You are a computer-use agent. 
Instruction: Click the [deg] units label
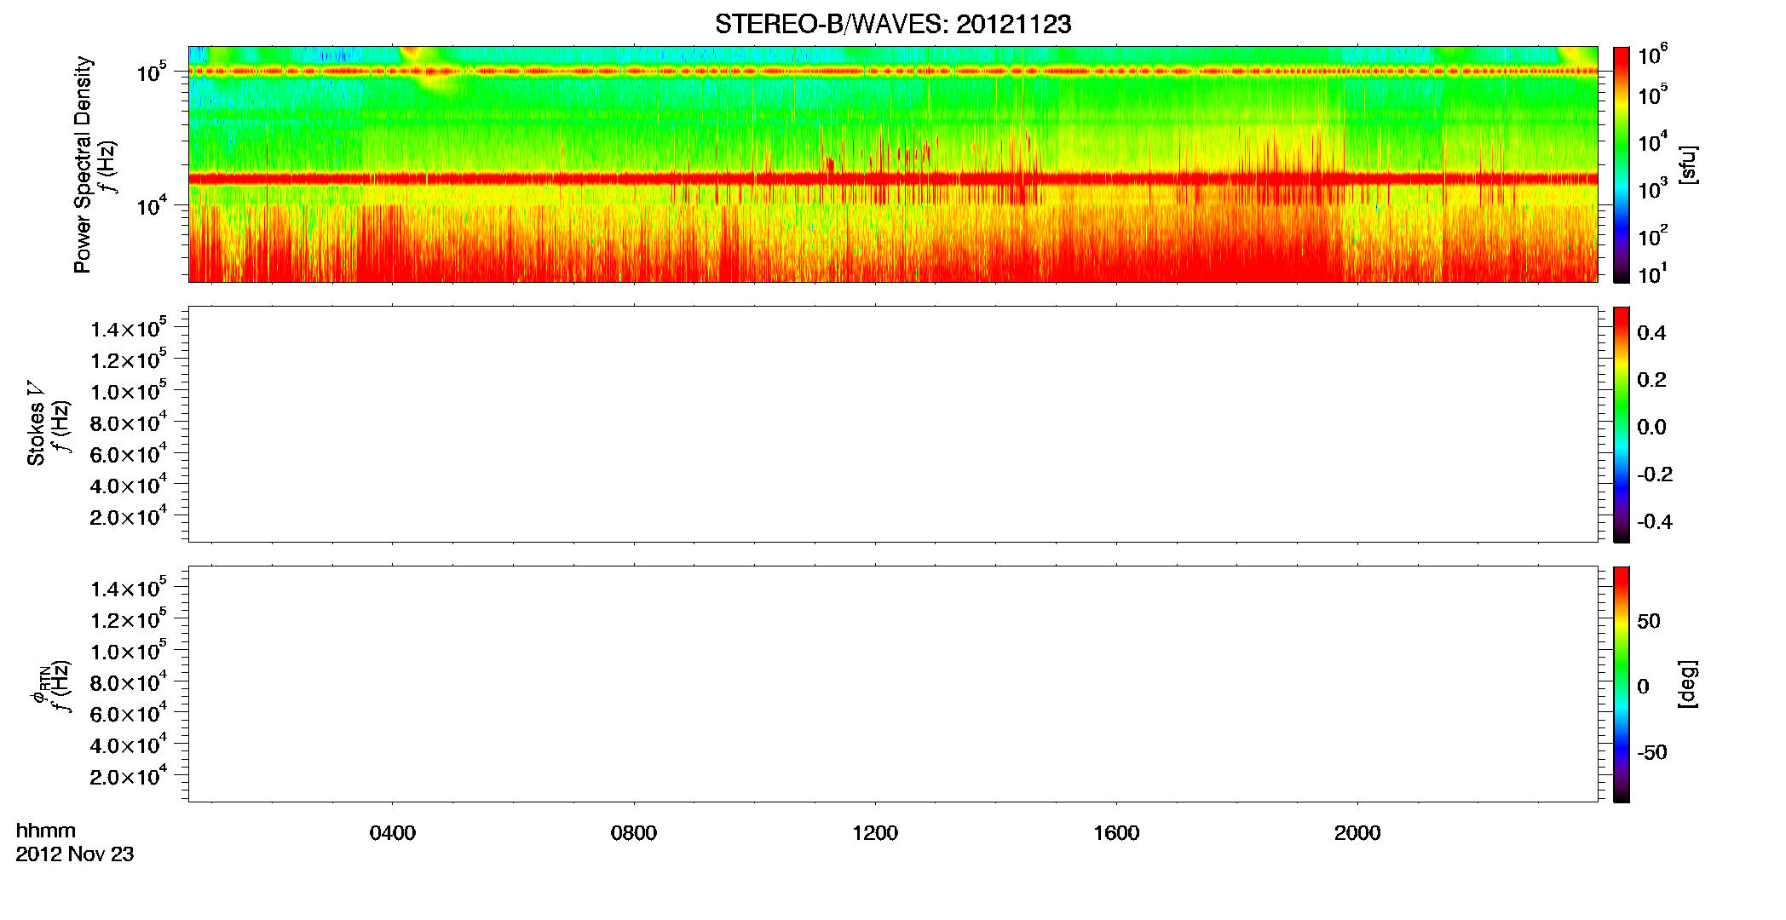click(1687, 684)
